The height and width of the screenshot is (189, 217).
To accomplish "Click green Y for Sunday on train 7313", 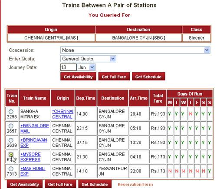I will coord(210,171).
